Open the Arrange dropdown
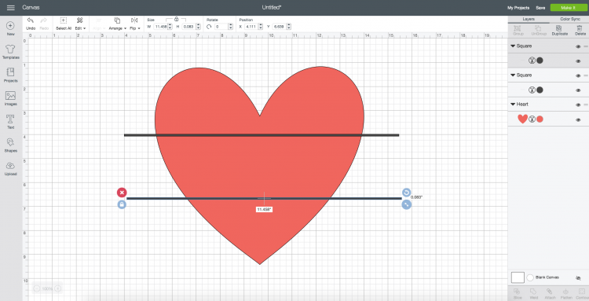 click(x=118, y=23)
